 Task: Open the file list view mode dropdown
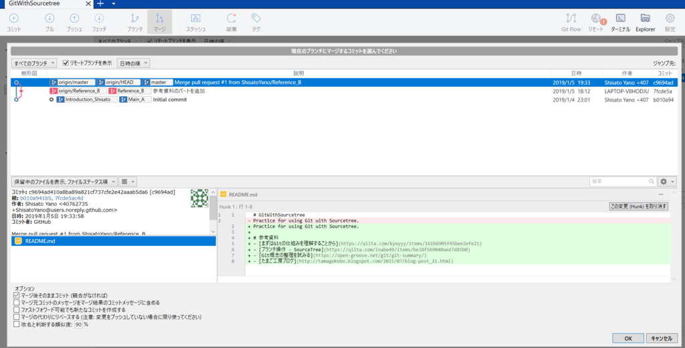tap(128, 182)
